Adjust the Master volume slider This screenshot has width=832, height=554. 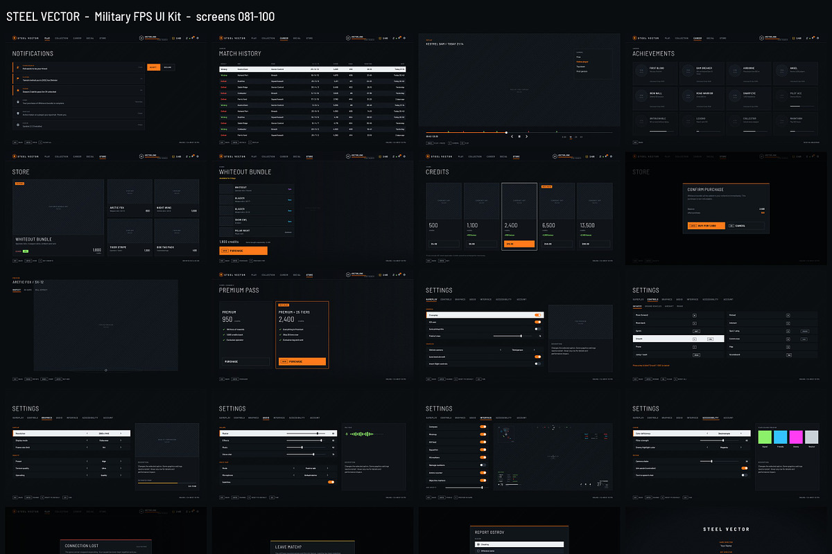tap(307, 433)
